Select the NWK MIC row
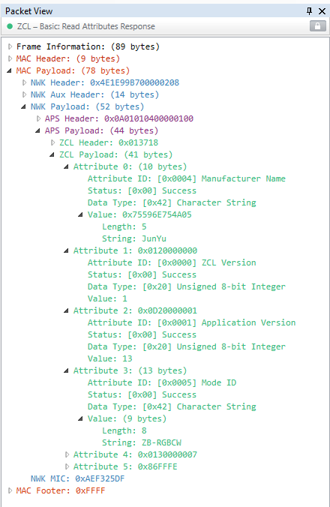Viewport: 330px width, 507px height. [x=77, y=478]
